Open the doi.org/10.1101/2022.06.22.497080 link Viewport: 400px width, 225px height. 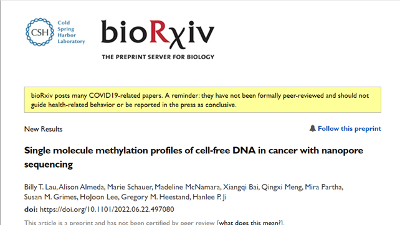tap(107, 209)
